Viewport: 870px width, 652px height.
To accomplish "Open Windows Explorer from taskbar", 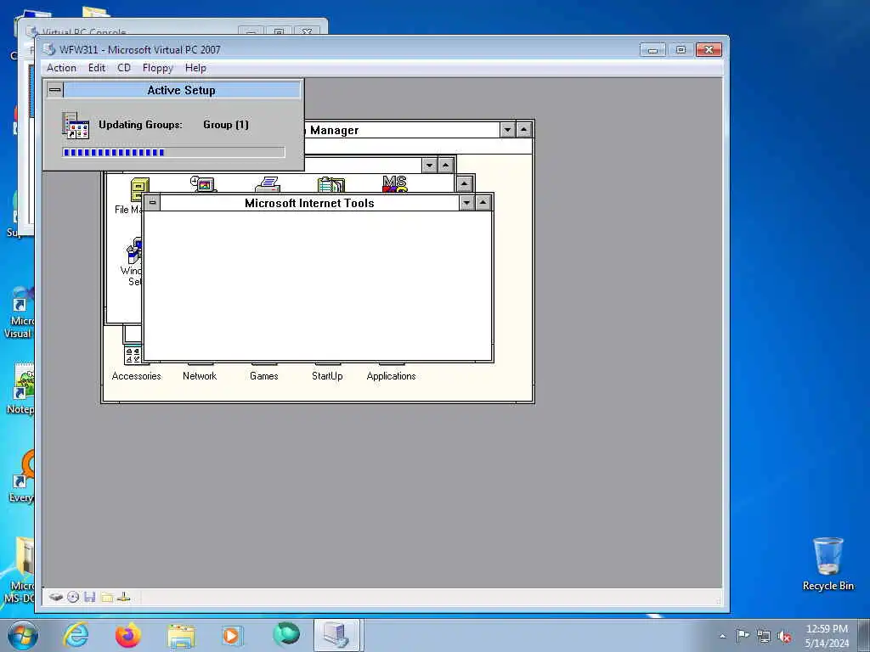I will click(x=181, y=637).
